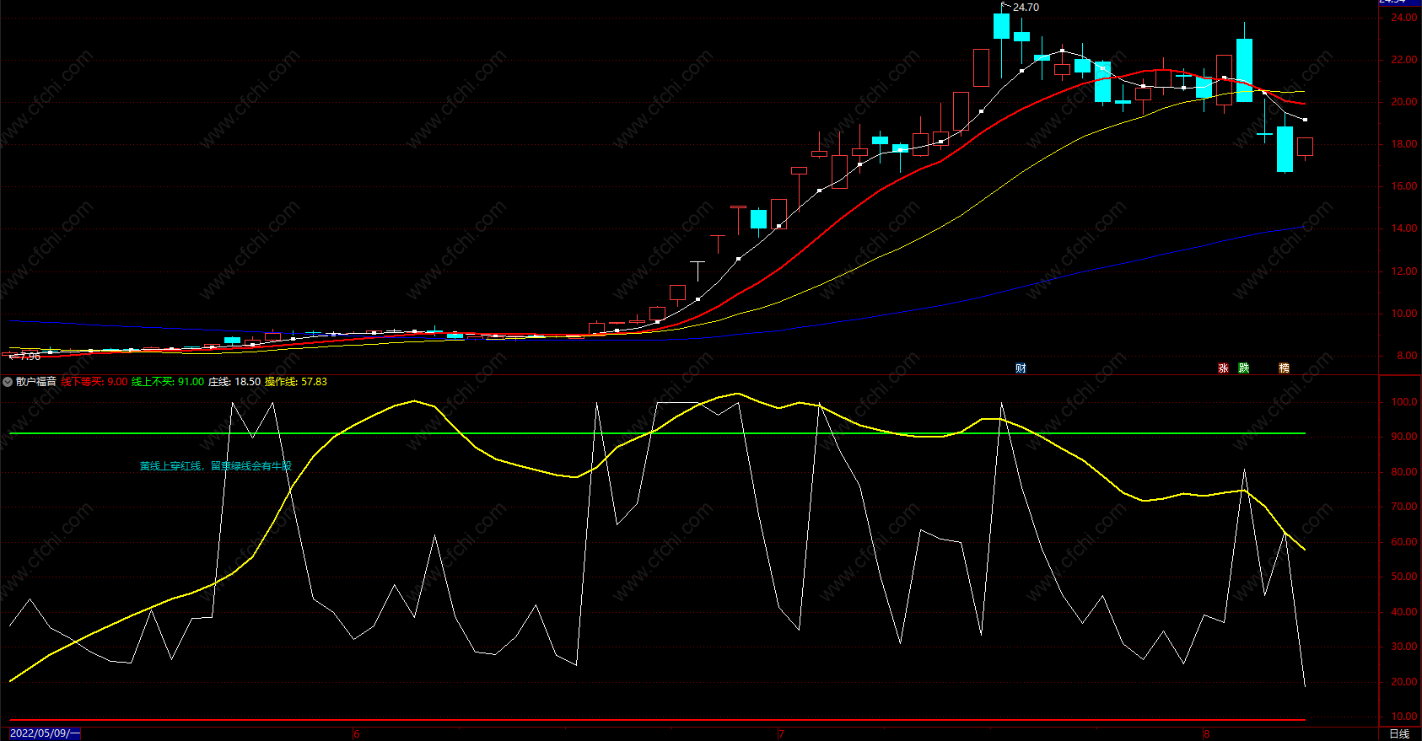The height and width of the screenshot is (741, 1422).
Task: Click the 线下等买: 9.00 value
Action: click(94, 382)
